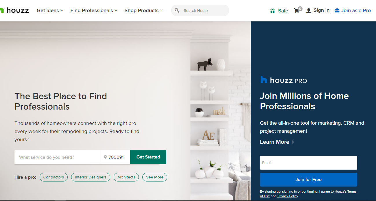This screenshot has width=376, height=201.
Task: Click the See More pill
Action: (x=155, y=177)
